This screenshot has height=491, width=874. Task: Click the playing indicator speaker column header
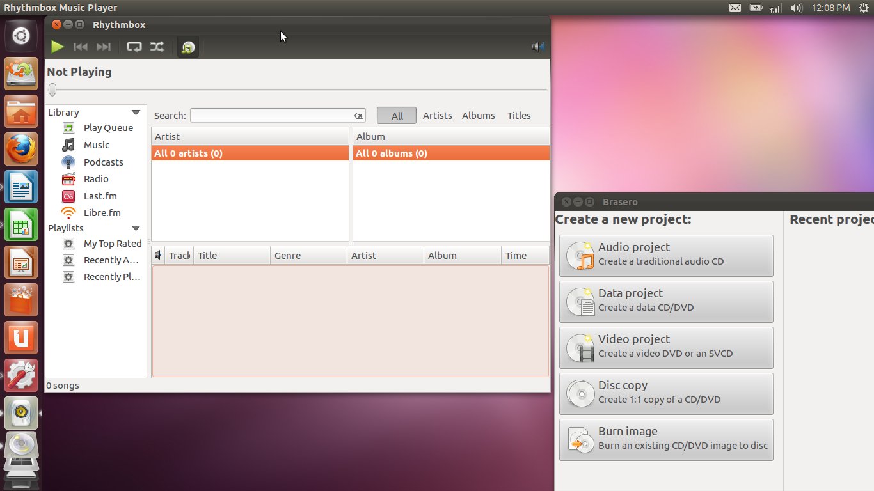(159, 256)
